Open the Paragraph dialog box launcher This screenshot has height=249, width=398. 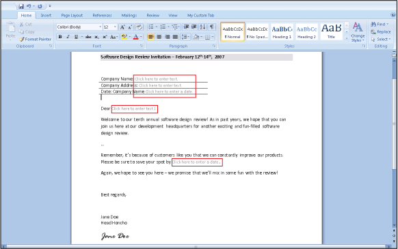(x=214, y=46)
